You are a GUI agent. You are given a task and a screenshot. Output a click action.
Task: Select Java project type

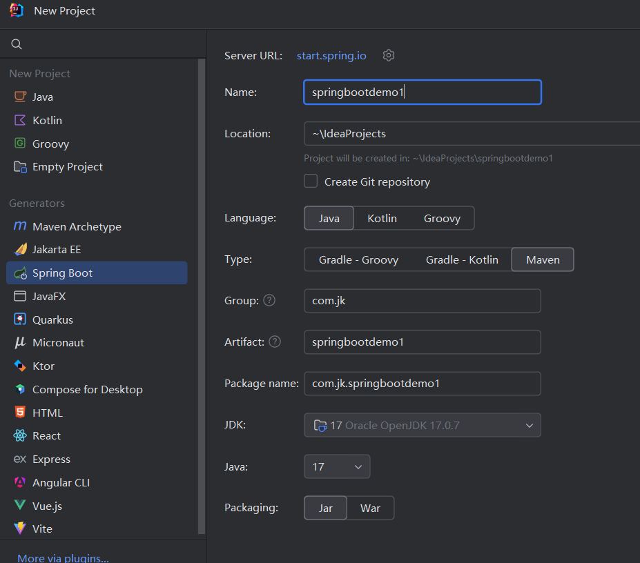(97, 97)
